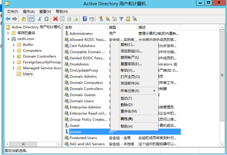This screenshot has height=155, width=227.
Task: Click the Export list toolbar icon
Action: click(76, 19)
